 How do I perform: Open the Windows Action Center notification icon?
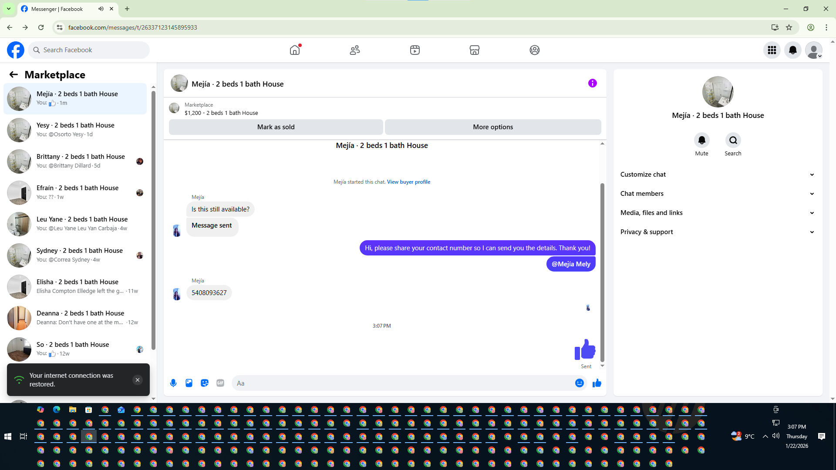click(x=822, y=436)
